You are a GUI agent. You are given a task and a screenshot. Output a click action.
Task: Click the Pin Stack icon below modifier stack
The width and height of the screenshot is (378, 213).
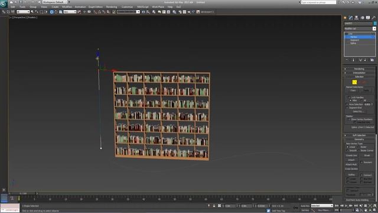pyautogui.click(x=347, y=60)
